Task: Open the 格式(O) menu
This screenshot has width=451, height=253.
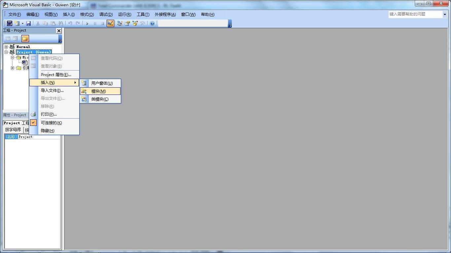Action: (87, 14)
